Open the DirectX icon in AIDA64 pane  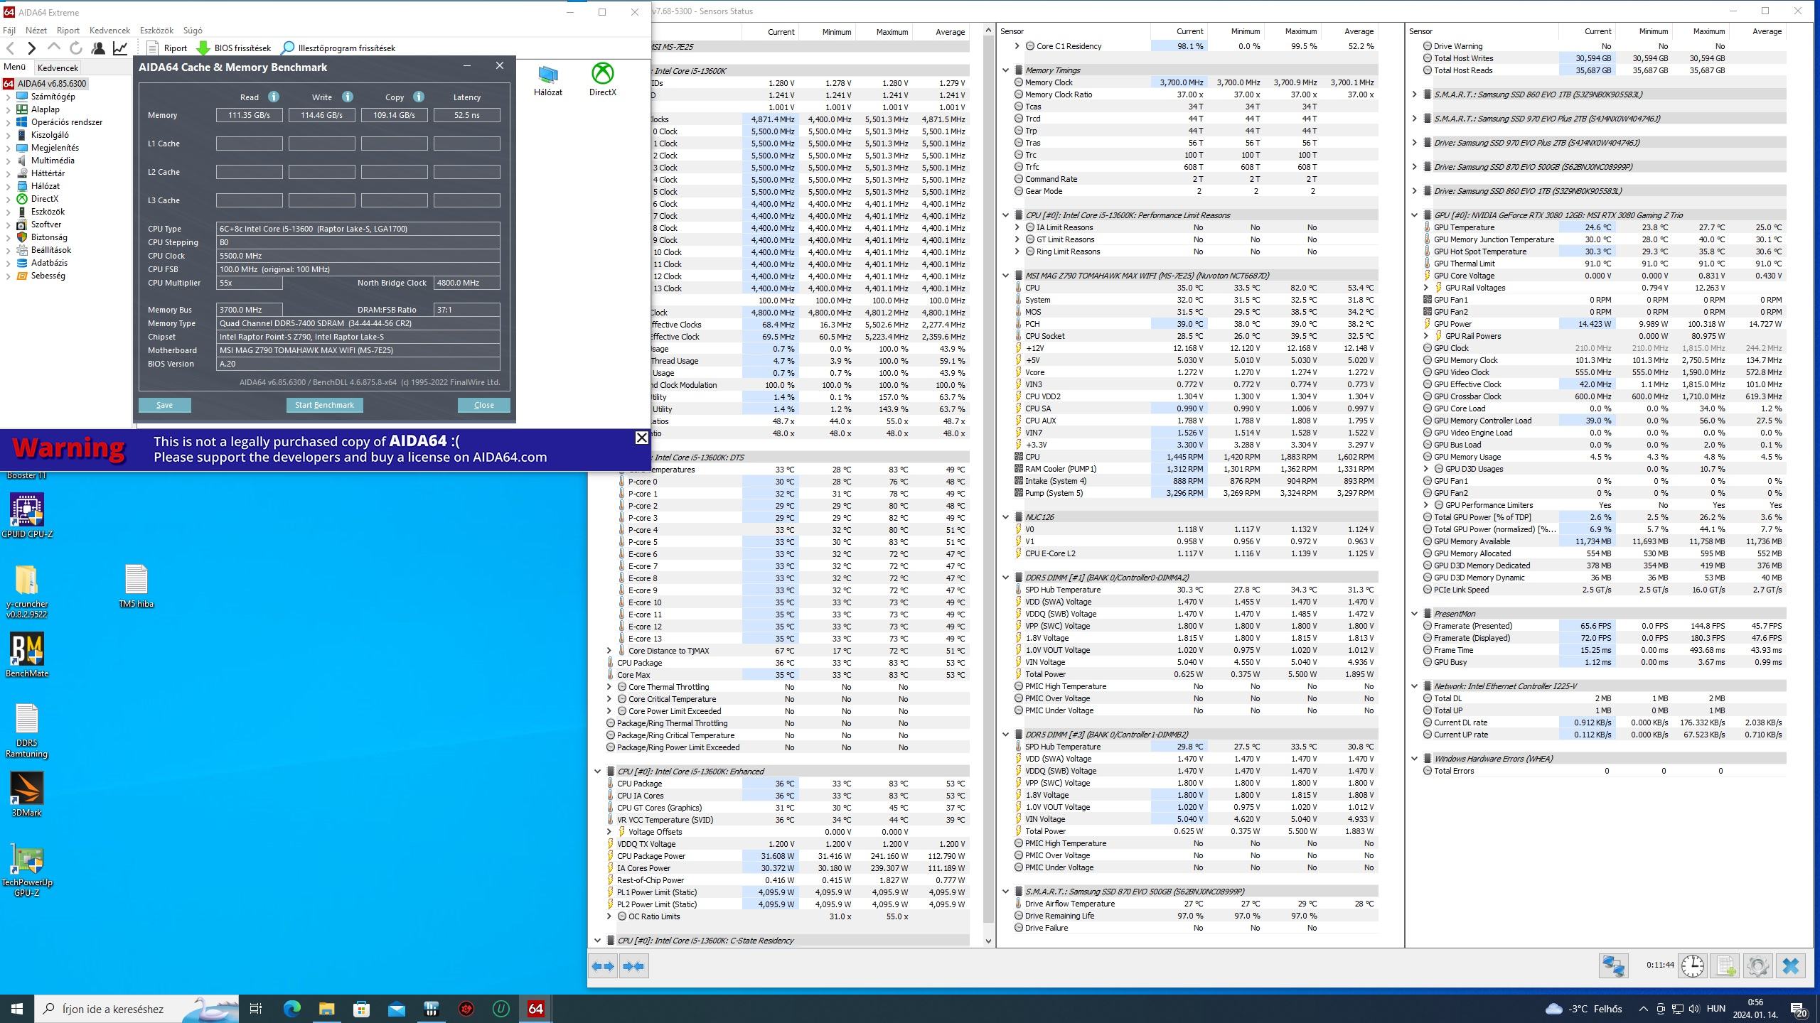[x=603, y=80]
